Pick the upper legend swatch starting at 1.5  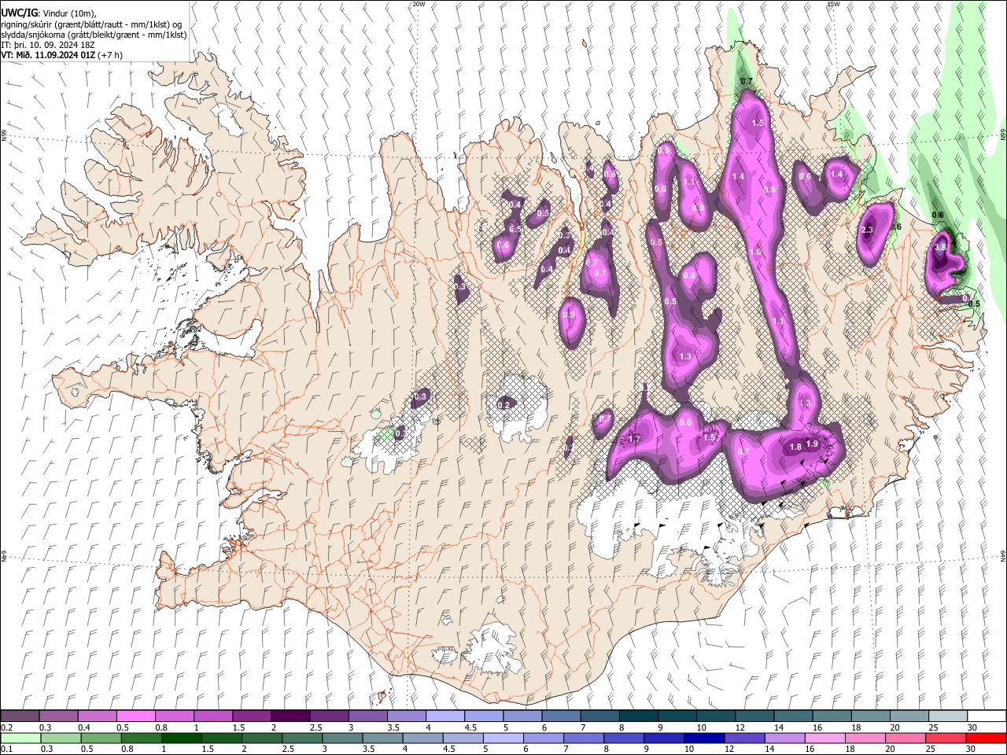(x=252, y=716)
